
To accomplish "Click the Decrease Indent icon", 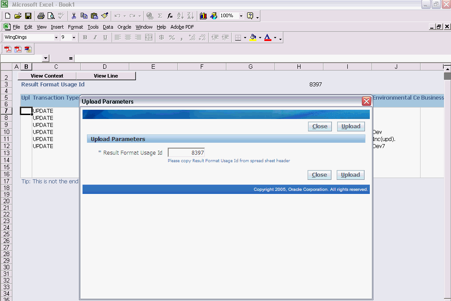I will (x=215, y=37).
